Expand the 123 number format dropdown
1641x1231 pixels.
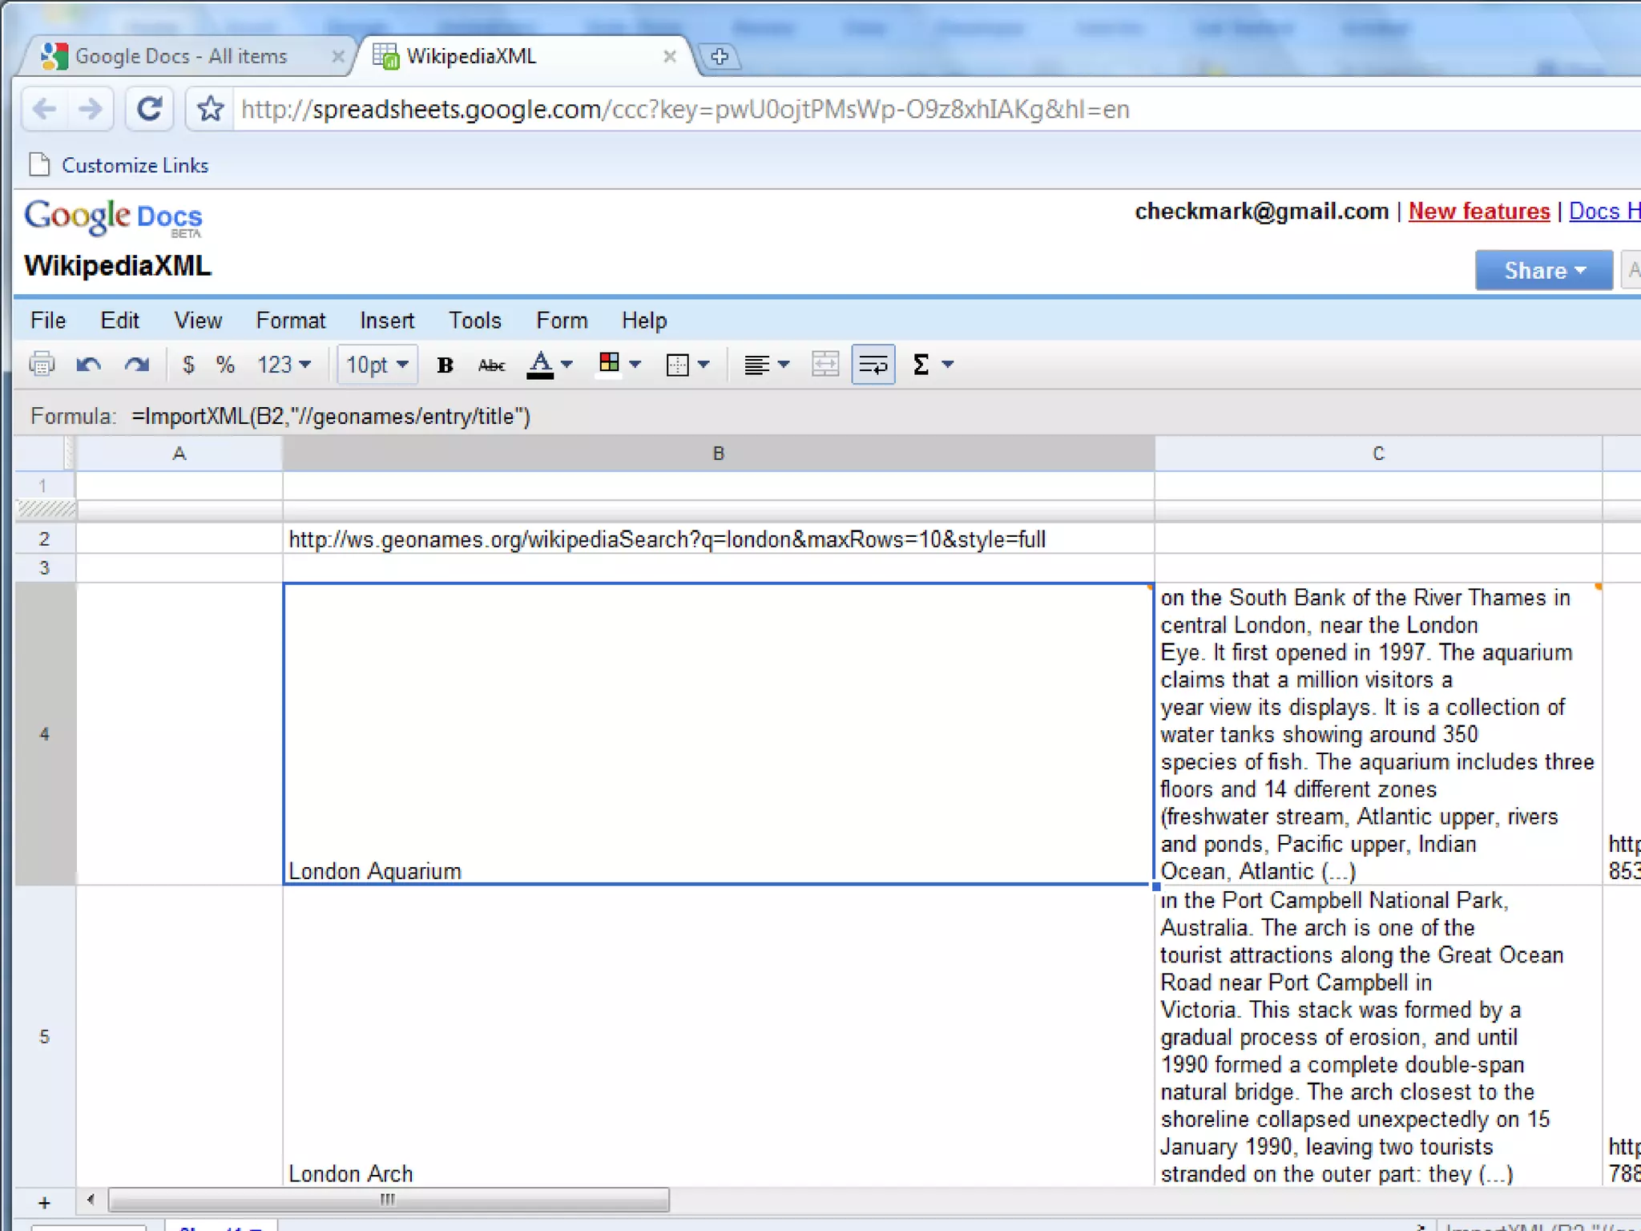click(284, 365)
